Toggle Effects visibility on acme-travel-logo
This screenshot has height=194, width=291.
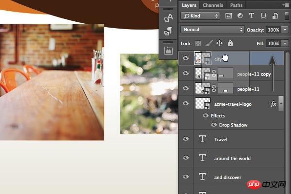(206, 115)
